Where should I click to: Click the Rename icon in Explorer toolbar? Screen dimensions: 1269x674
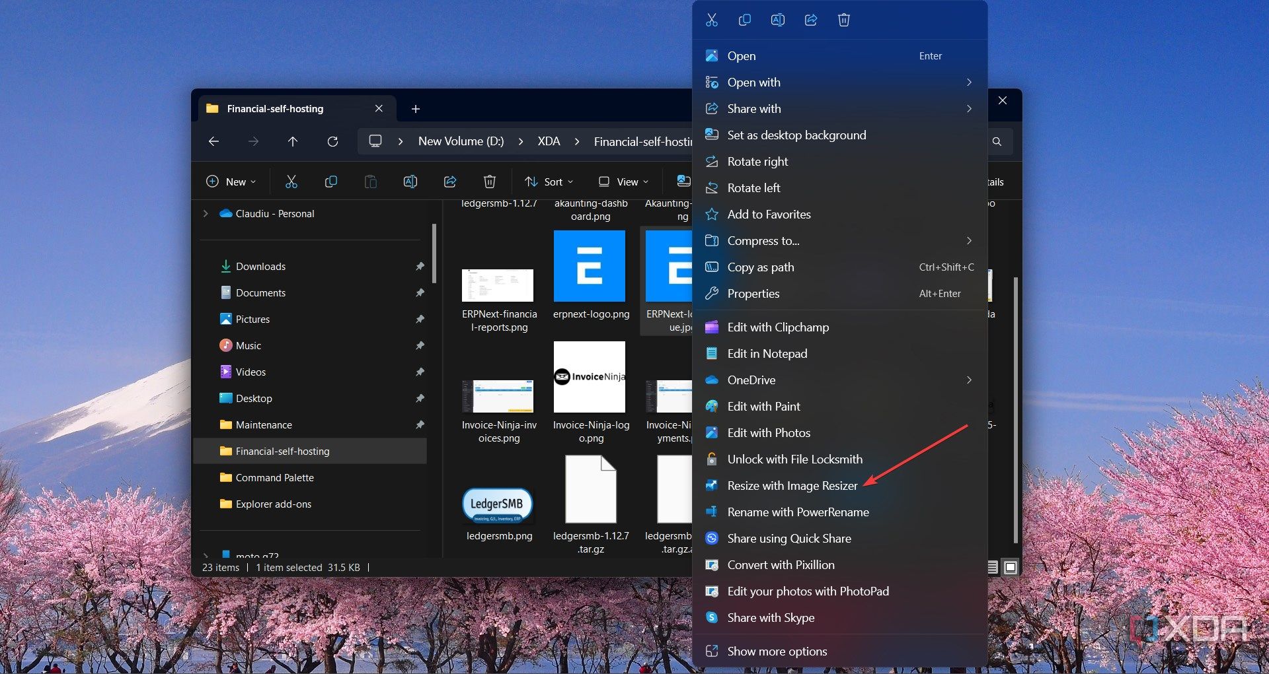pyautogui.click(x=410, y=182)
